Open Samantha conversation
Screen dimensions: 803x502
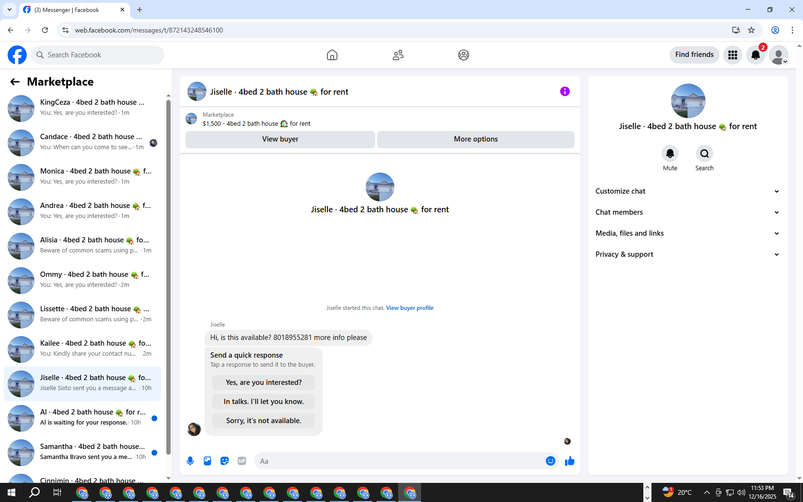(x=82, y=452)
